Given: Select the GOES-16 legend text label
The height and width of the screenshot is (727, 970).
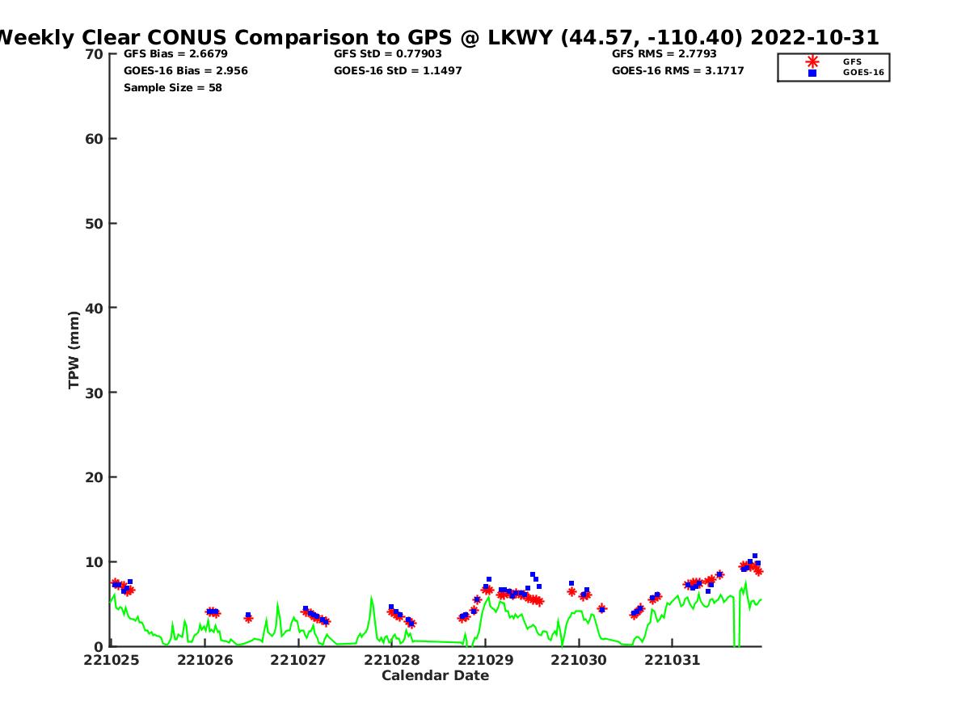Looking at the screenshot, I should point(863,73).
